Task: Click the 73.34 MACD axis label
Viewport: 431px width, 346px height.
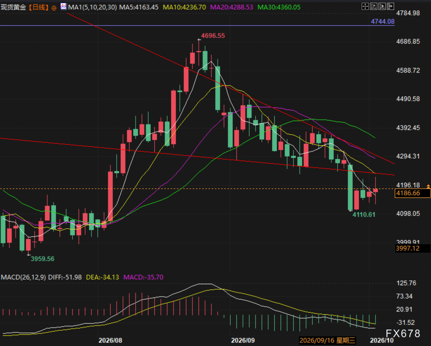Action: 405,296
